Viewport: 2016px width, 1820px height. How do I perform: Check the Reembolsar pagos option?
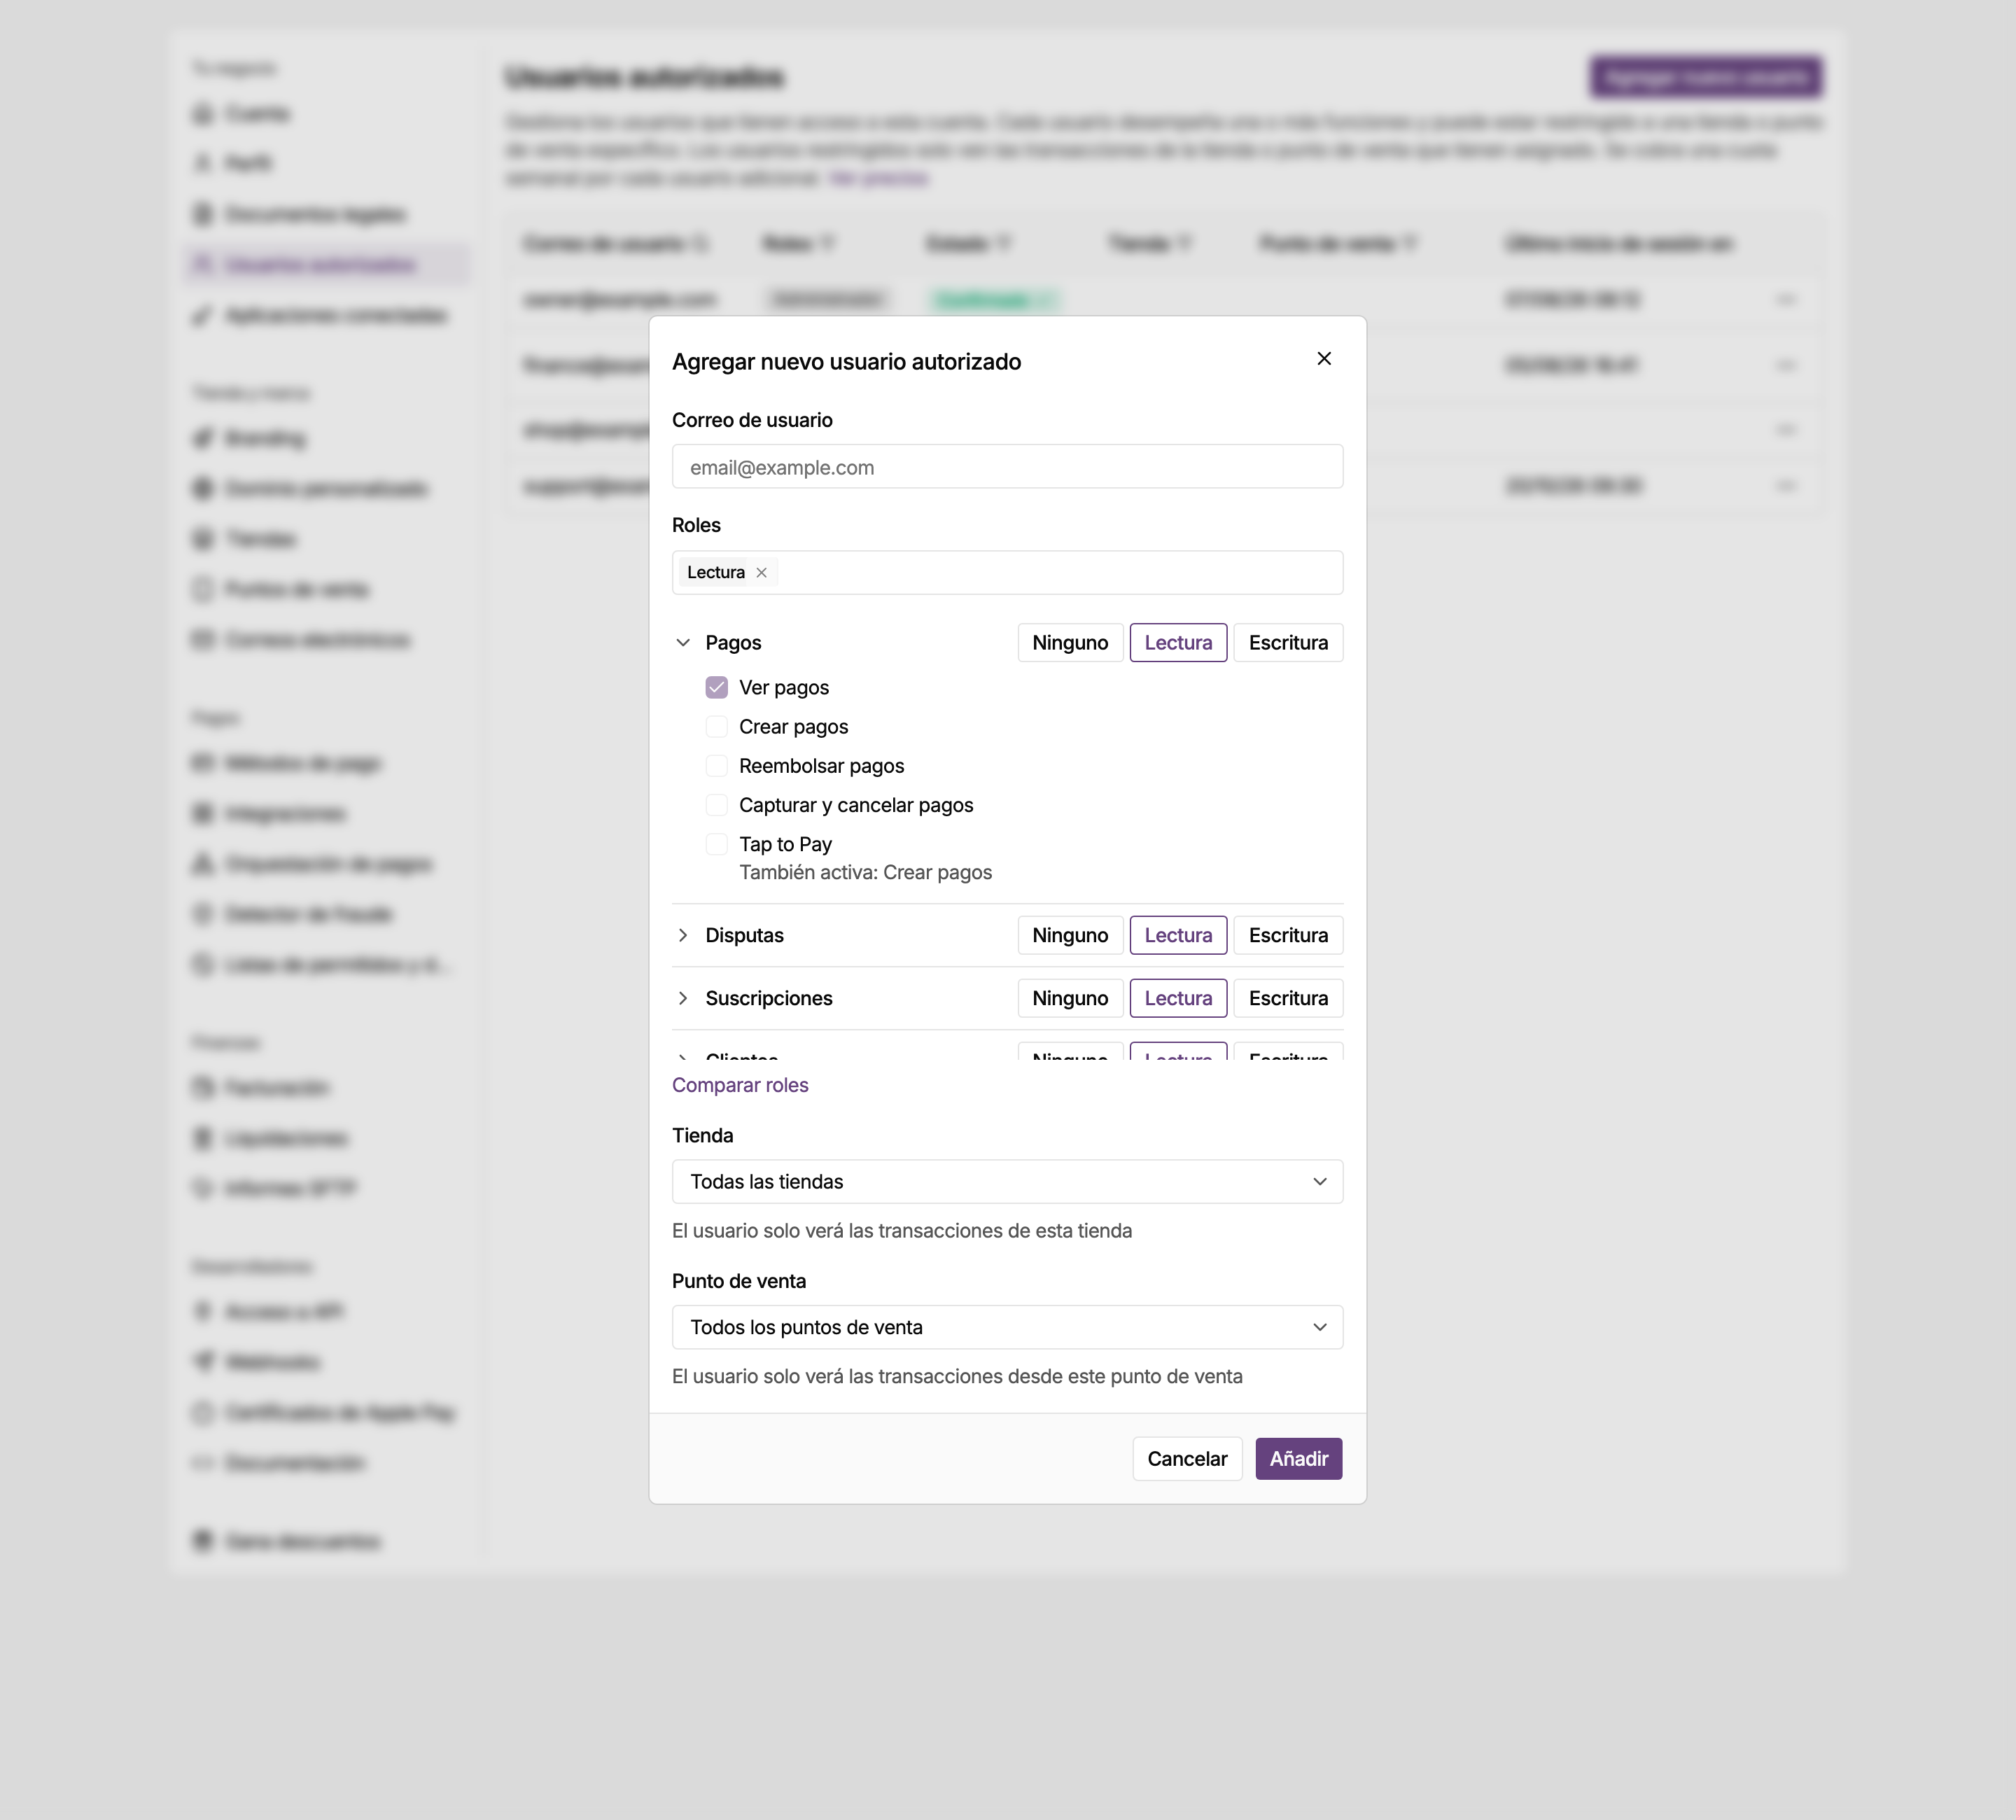[716, 766]
